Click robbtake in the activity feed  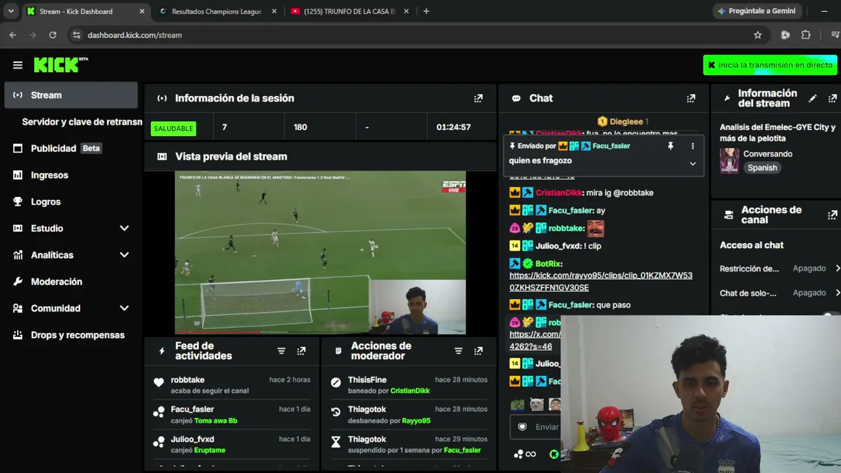(187, 380)
